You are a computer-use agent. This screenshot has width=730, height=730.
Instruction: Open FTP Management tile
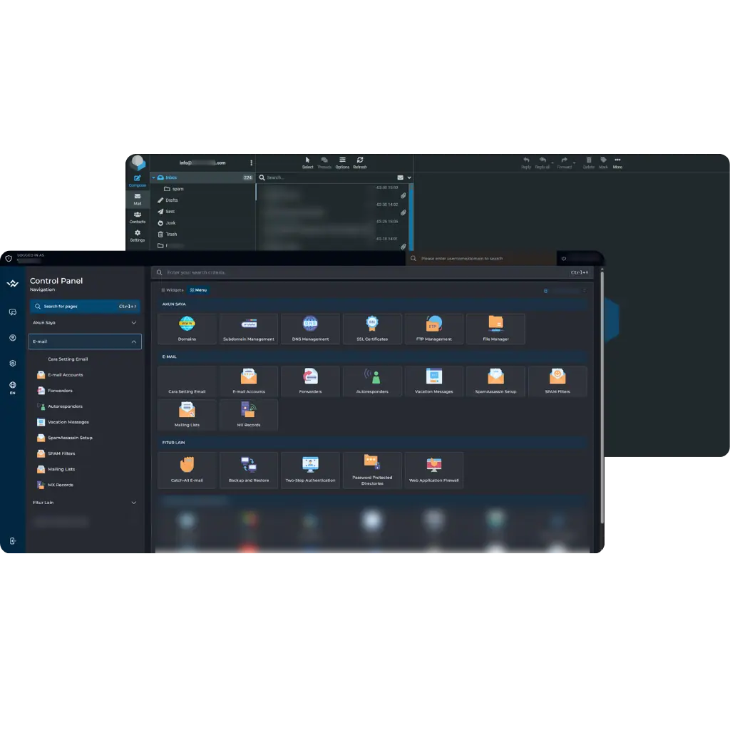(434, 329)
